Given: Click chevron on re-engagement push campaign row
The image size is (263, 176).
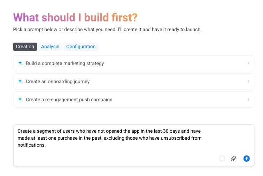Looking at the screenshot, I should pos(248,100).
